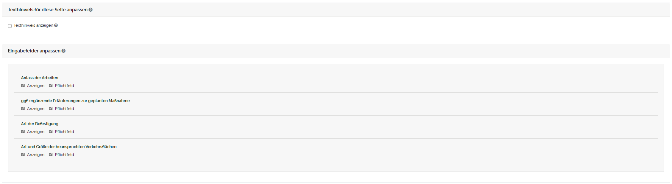Viewport: 672px width, 184px height.
Task: Toggle 'Anzeigen' checkbox for ergänzende Erläuterungen
Action: [23, 109]
